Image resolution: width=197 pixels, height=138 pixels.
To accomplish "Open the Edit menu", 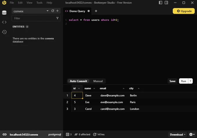I will pyautogui.click(x=20, y=3).
